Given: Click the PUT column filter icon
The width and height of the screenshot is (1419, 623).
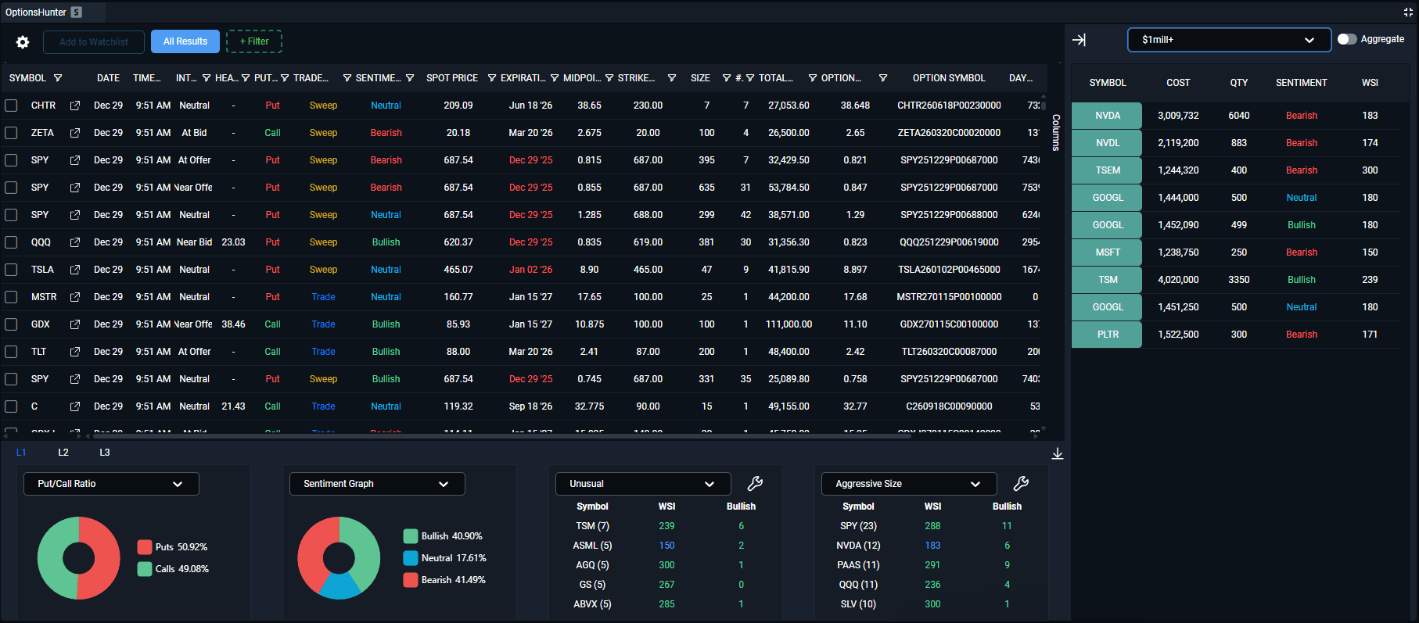Looking at the screenshot, I should pos(285,78).
